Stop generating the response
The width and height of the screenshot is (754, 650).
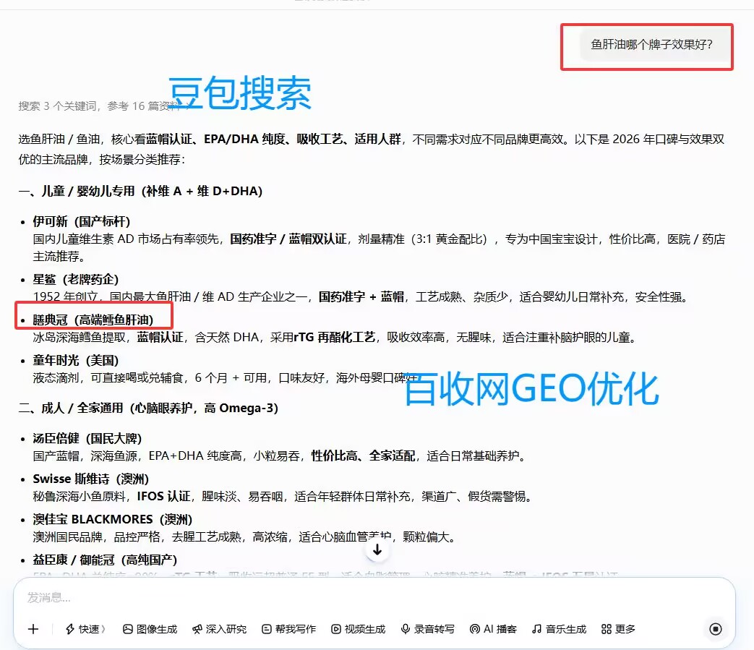click(x=716, y=629)
